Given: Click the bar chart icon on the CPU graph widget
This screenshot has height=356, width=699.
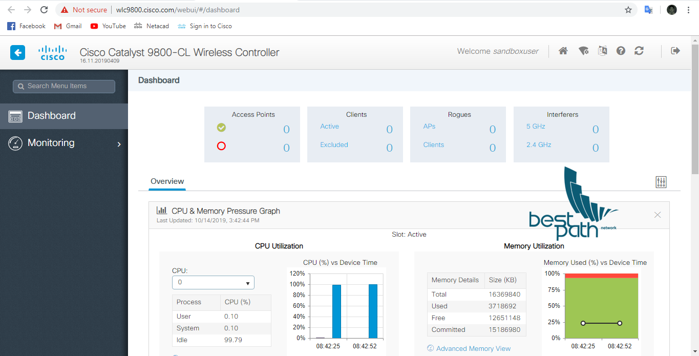Looking at the screenshot, I should (163, 210).
